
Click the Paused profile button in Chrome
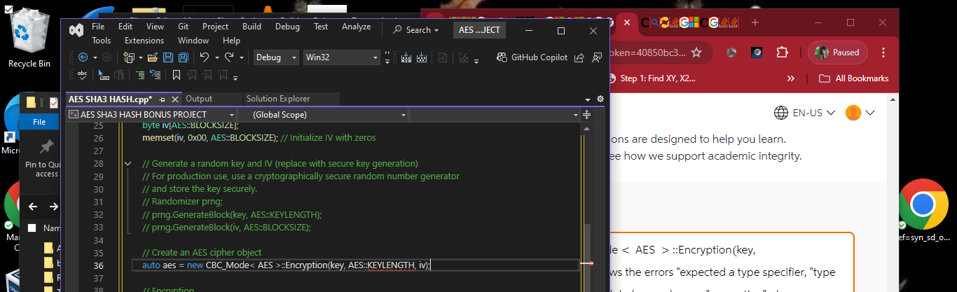point(838,53)
